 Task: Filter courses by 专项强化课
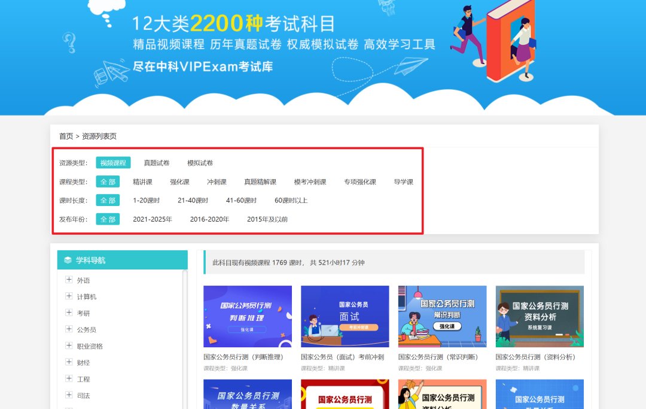[360, 182]
